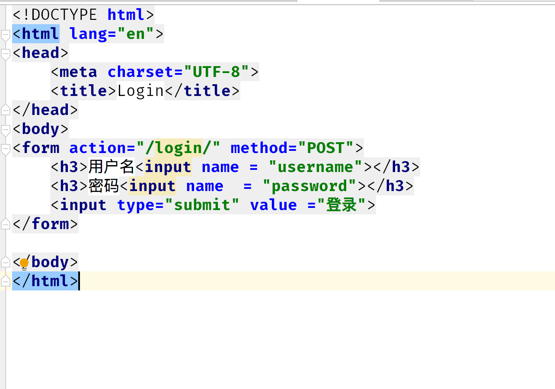555x389 pixels.
Task: Click the method="POST" attribute
Action: click(x=292, y=148)
